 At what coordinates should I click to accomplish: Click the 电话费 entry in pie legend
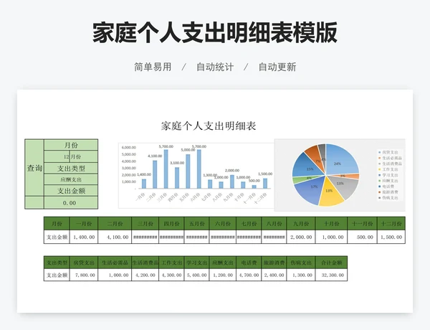pyautogui.click(x=386, y=187)
